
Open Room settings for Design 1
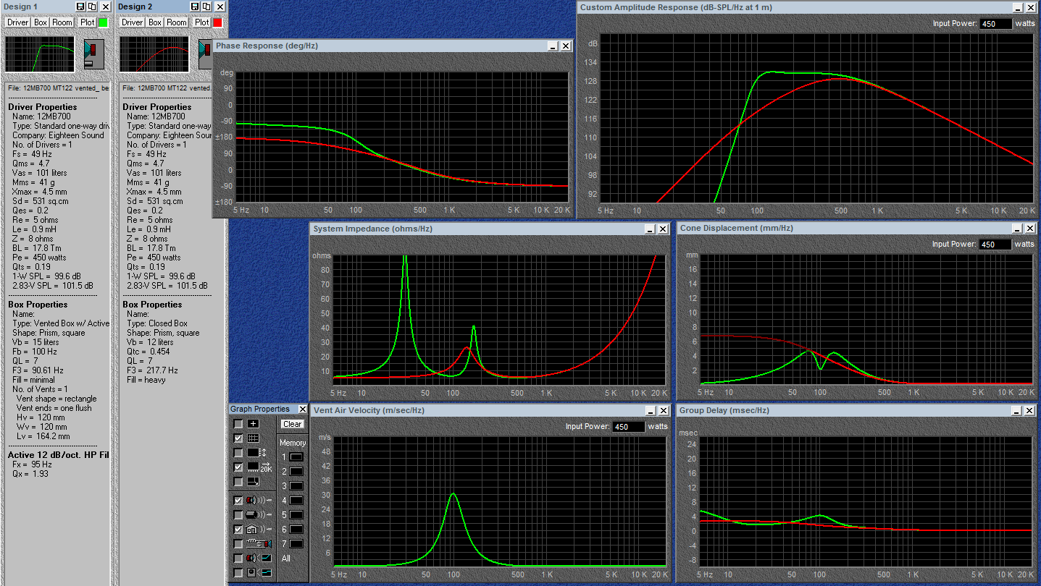[x=62, y=22]
